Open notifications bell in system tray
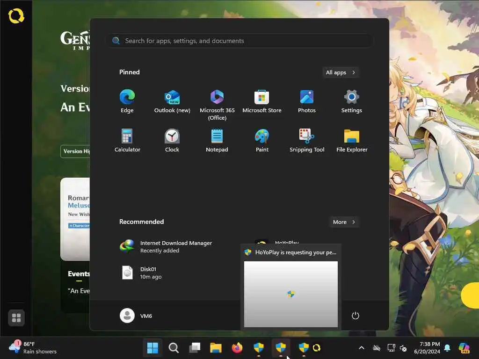This screenshot has width=479, height=359. pos(448,348)
